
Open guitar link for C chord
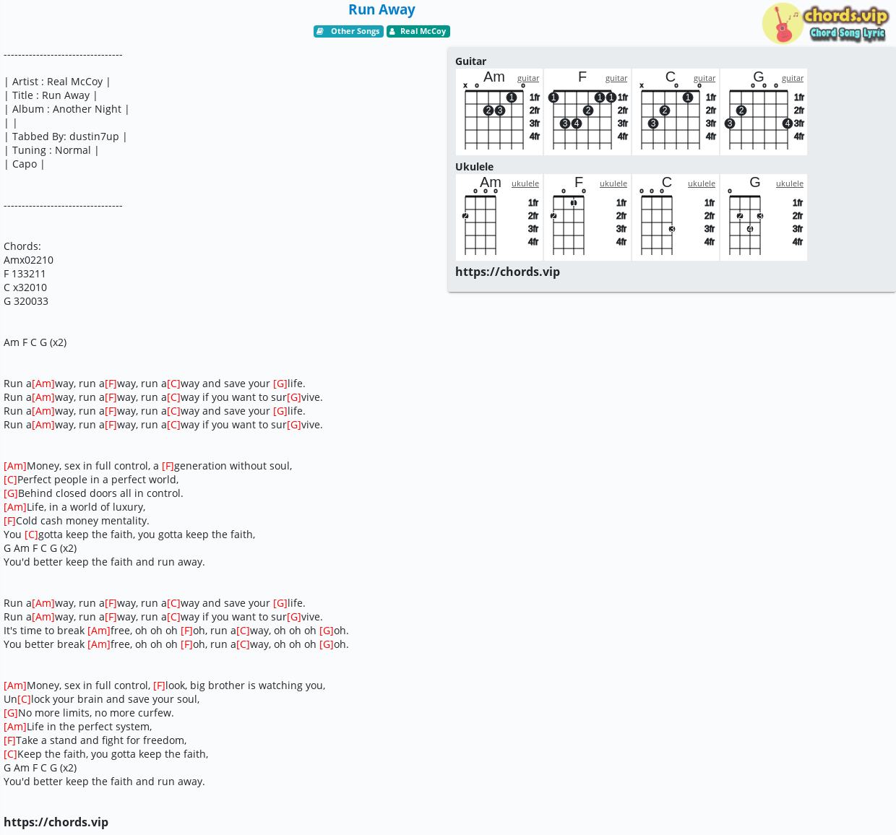tap(705, 78)
